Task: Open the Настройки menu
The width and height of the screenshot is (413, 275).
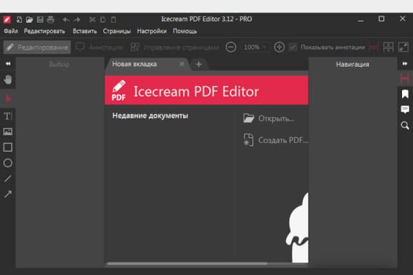Action: pyautogui.click(x=152, y=31)
